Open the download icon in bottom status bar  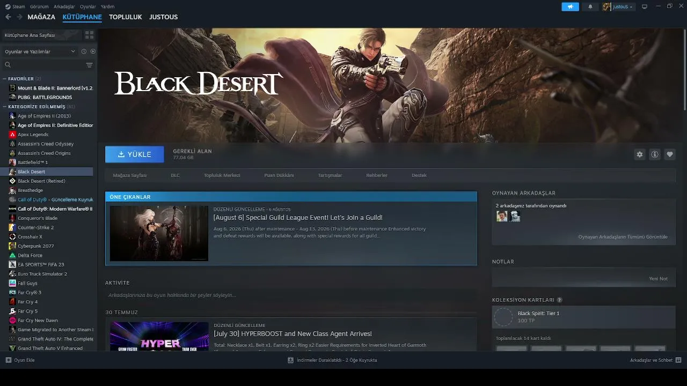tap(290, 360)
